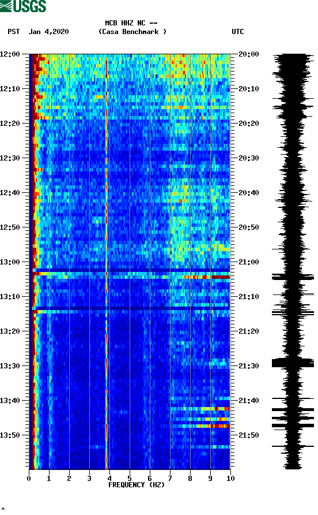Click the '9' frequency axis tick label
The height and width of the screenshot is (515, 318).
[210, 479]
